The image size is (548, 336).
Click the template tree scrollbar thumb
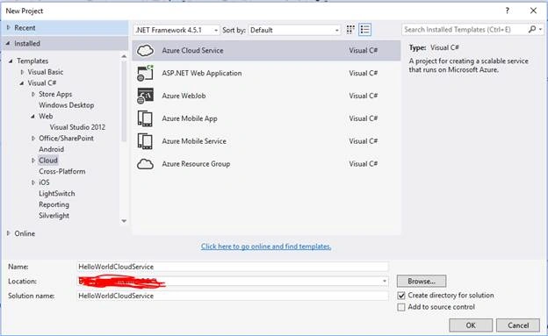coord(124,101)
